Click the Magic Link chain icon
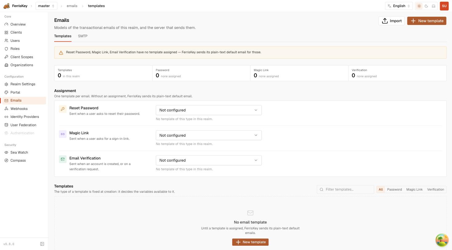This screenshot has width=452, height=250. point(63,134)
